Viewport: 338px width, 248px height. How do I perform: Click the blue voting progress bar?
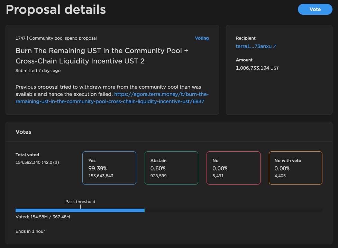click(x=80, y=210)
